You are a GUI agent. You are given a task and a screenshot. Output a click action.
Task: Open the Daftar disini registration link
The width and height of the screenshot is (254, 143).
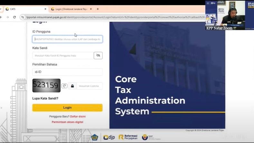tap(78, 116)
